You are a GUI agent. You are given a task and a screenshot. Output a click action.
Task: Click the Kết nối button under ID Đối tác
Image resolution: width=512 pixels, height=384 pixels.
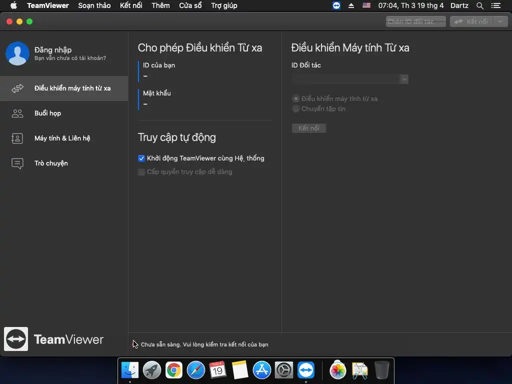[x=309, y=128]
